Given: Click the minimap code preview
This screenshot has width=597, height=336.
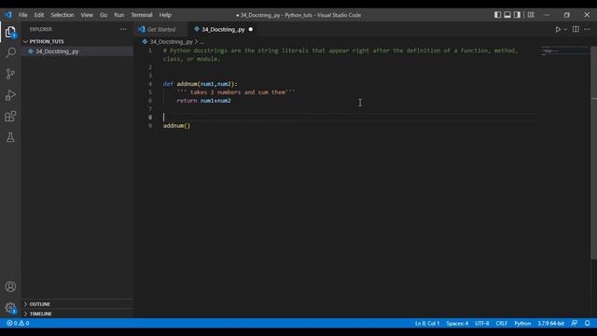Looking at the screenshot, I should pos(565,51).
